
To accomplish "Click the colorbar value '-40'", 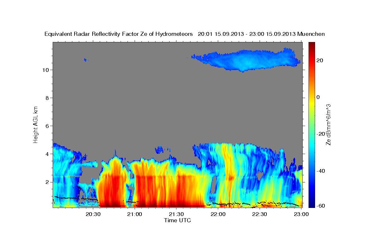I will tap(321, 171).
